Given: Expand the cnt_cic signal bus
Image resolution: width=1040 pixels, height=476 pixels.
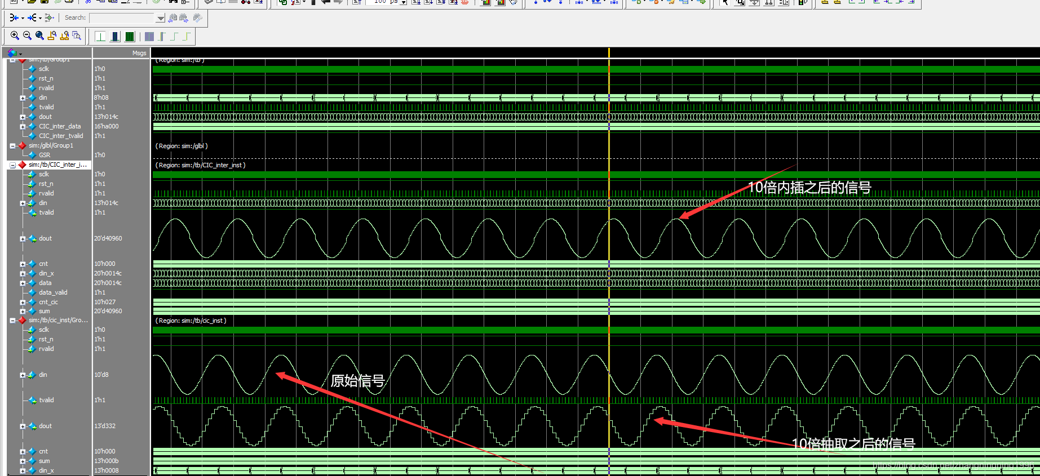Looking at the screenshot, I should click(x=23, y=302).
